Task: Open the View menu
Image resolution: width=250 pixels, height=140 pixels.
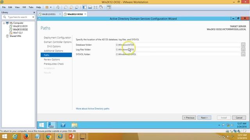Action: tap(17, 7)
